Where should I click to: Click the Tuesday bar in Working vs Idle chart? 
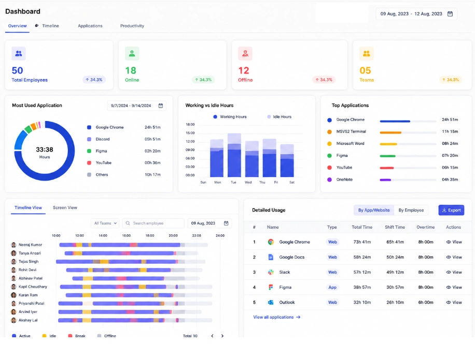tap(234, 155)
